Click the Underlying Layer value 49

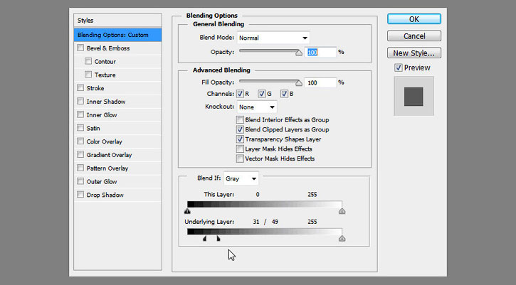click(275, 222)
